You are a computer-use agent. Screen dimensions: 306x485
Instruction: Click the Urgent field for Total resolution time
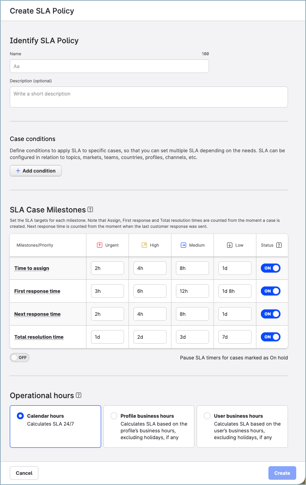pos(107,336)
